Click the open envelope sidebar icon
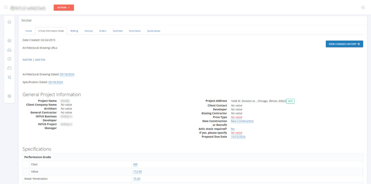The image size is (371, 184). tap(9, 50)
